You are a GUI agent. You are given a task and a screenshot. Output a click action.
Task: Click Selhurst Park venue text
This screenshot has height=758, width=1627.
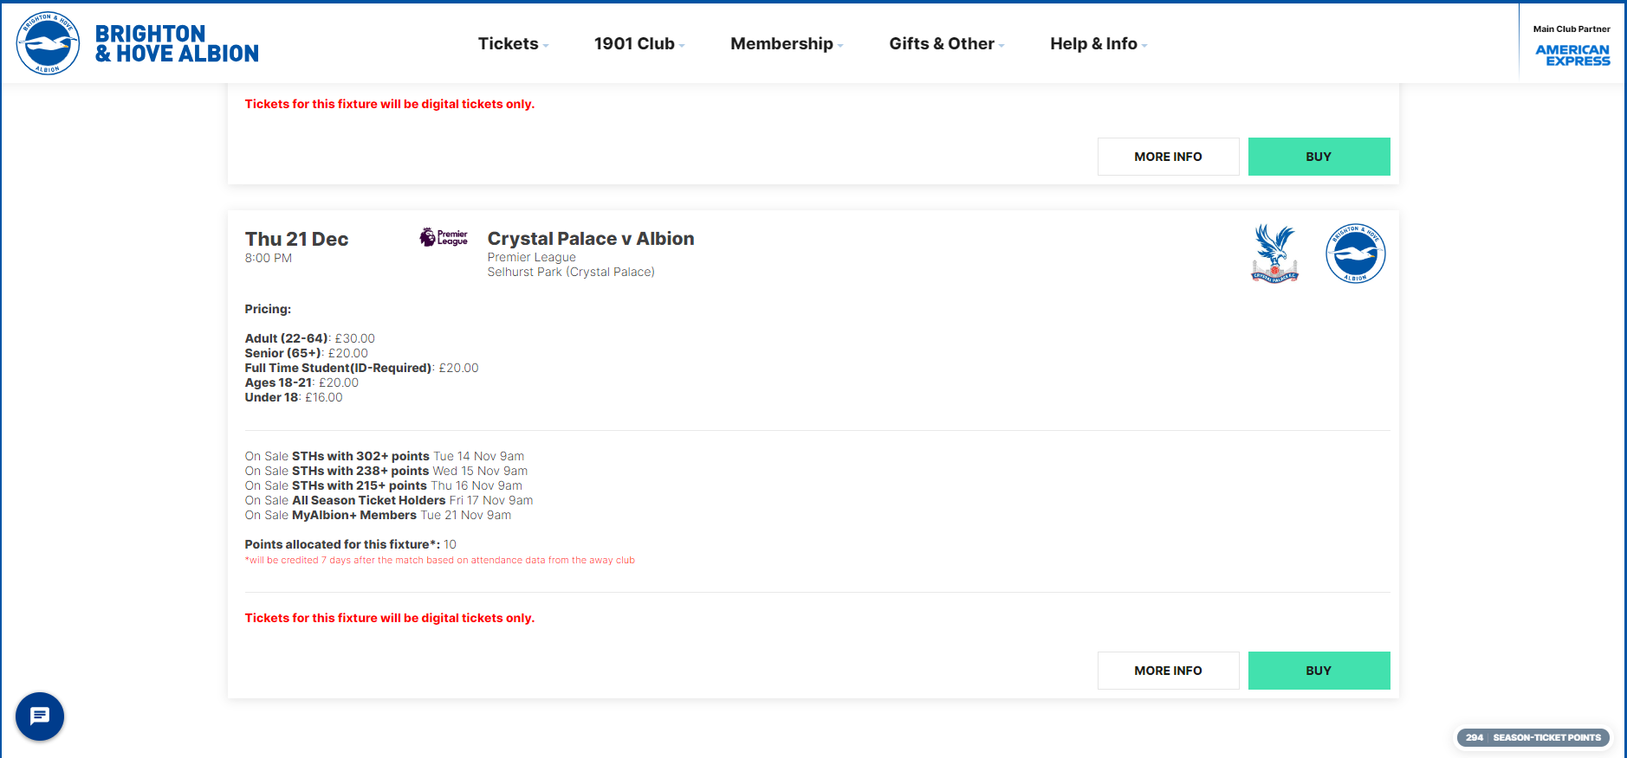(x=571, y=272)
